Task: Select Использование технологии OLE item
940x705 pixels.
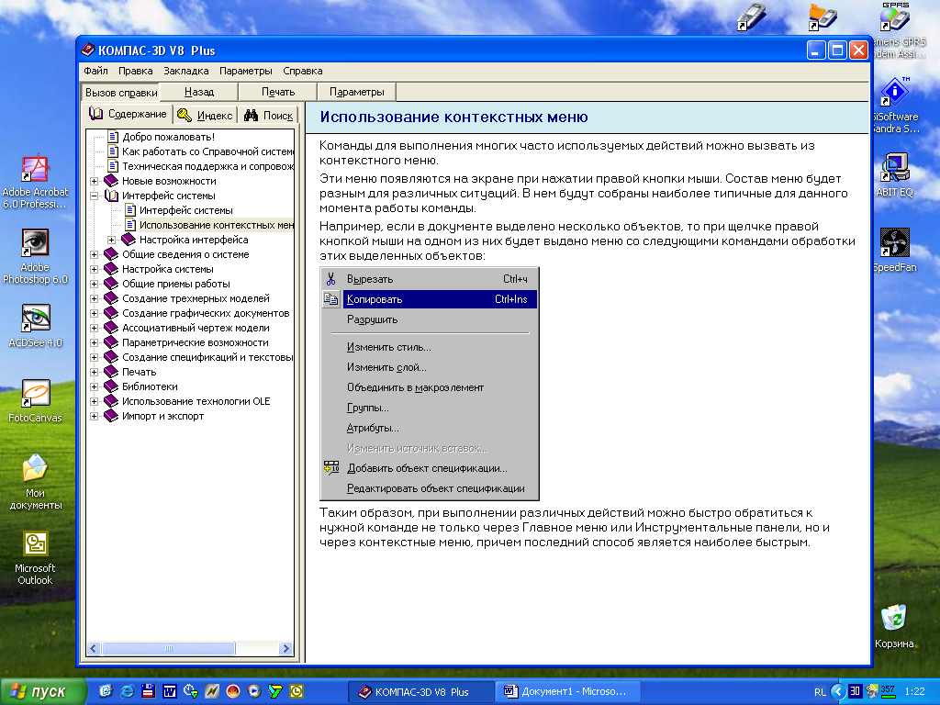Action: (196, 401)
